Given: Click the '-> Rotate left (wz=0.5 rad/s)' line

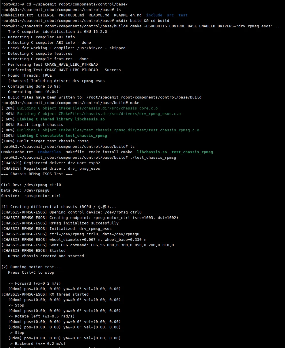Looking at the screenshot, I should [x=41, y=316].
